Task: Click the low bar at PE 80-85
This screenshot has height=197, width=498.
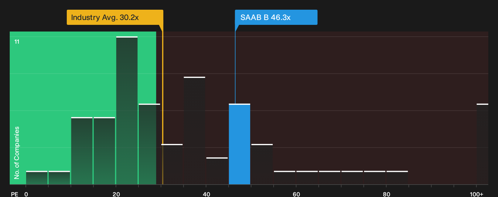Action: click(x=397, y=178)
